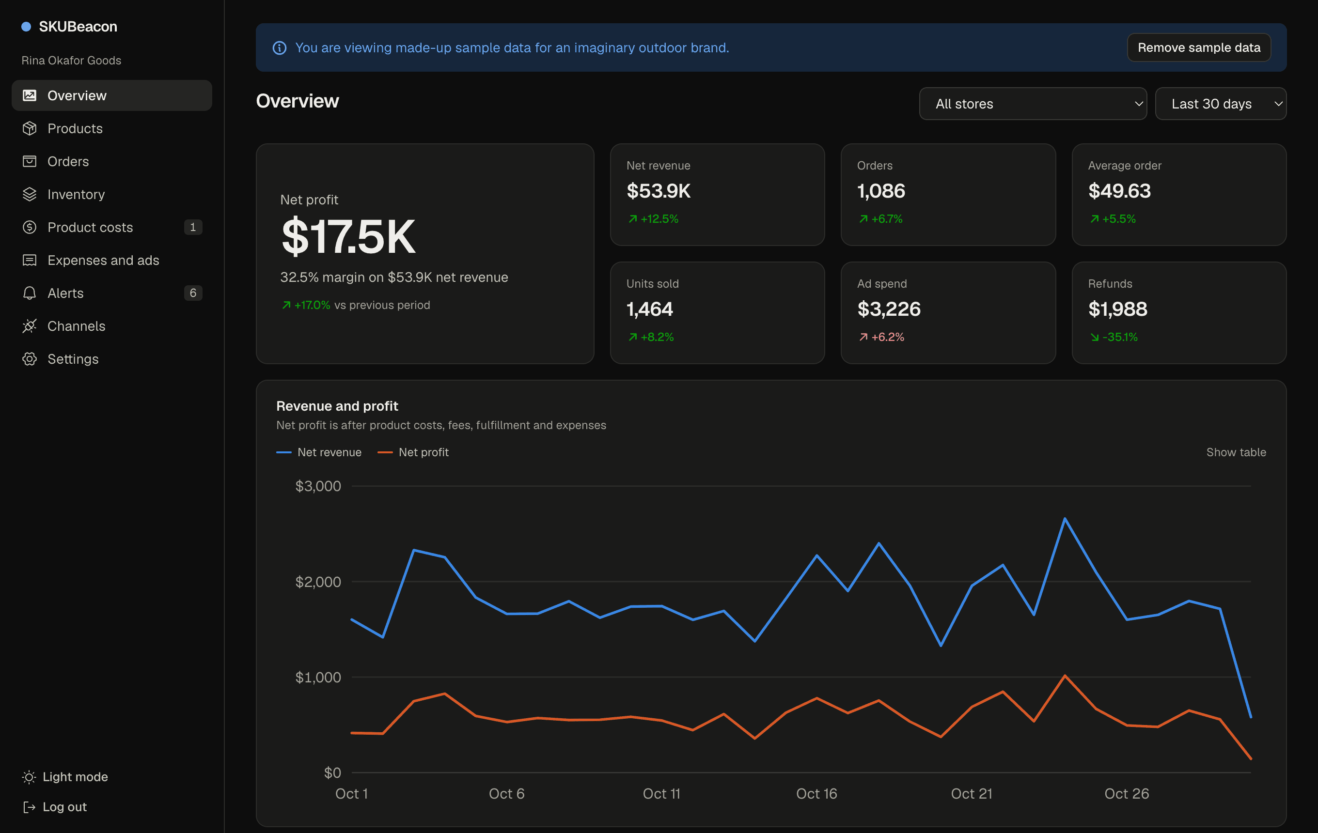This screenshot has height=833, width=1318.
Task: Click the Expenses and ads icon
Action: click(x=30, y=260)
